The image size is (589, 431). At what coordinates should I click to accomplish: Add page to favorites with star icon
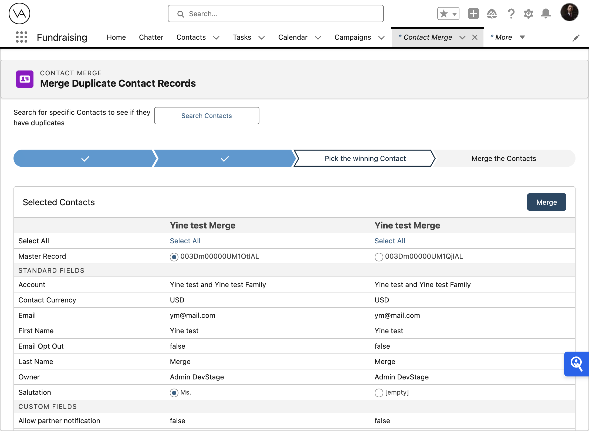(444, 14)
